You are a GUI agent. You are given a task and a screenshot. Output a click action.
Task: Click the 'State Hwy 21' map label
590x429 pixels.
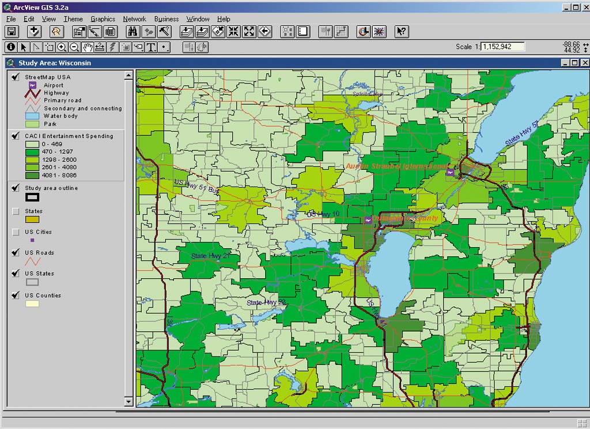point(210,256)
